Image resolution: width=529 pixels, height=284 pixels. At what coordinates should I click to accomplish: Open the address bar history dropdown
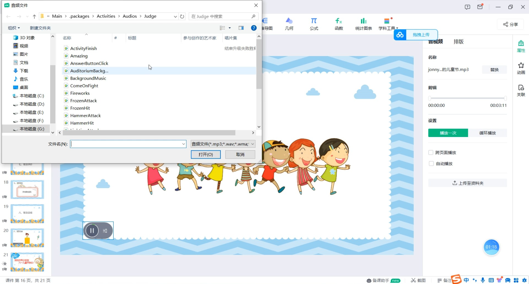(175, 17)
